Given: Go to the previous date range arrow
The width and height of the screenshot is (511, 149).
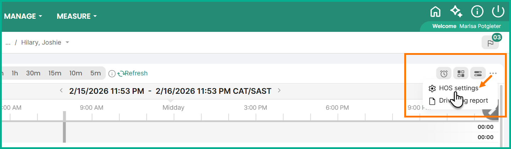Looking at the screenshot, I should coord(61,91).
